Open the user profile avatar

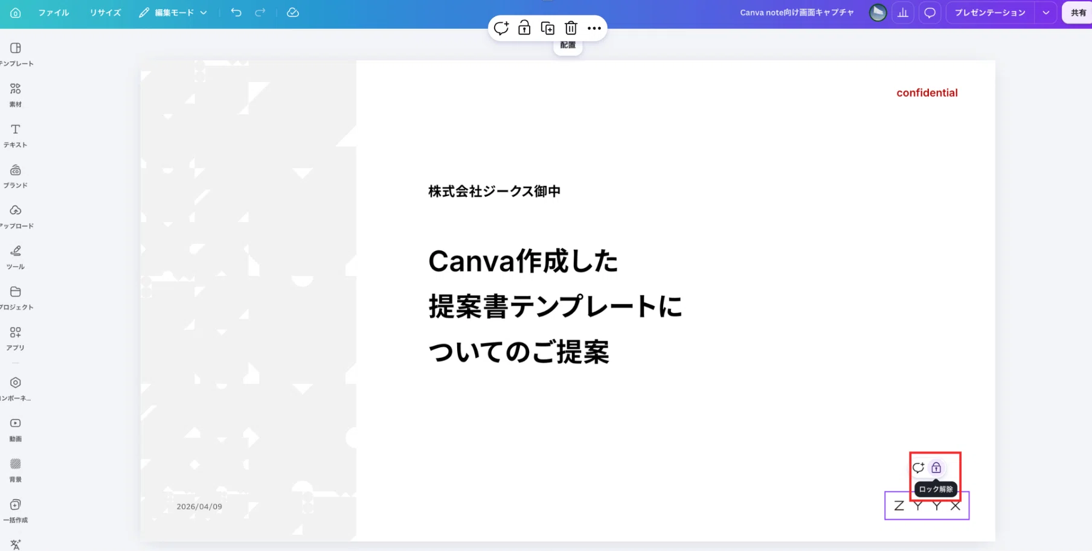(878, 13)
